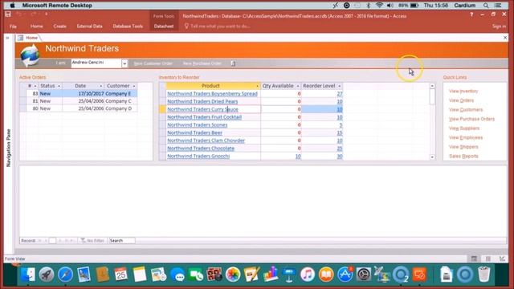514x289 pixels.
Task: Open View Orders quick link
Action: (461, 100)
